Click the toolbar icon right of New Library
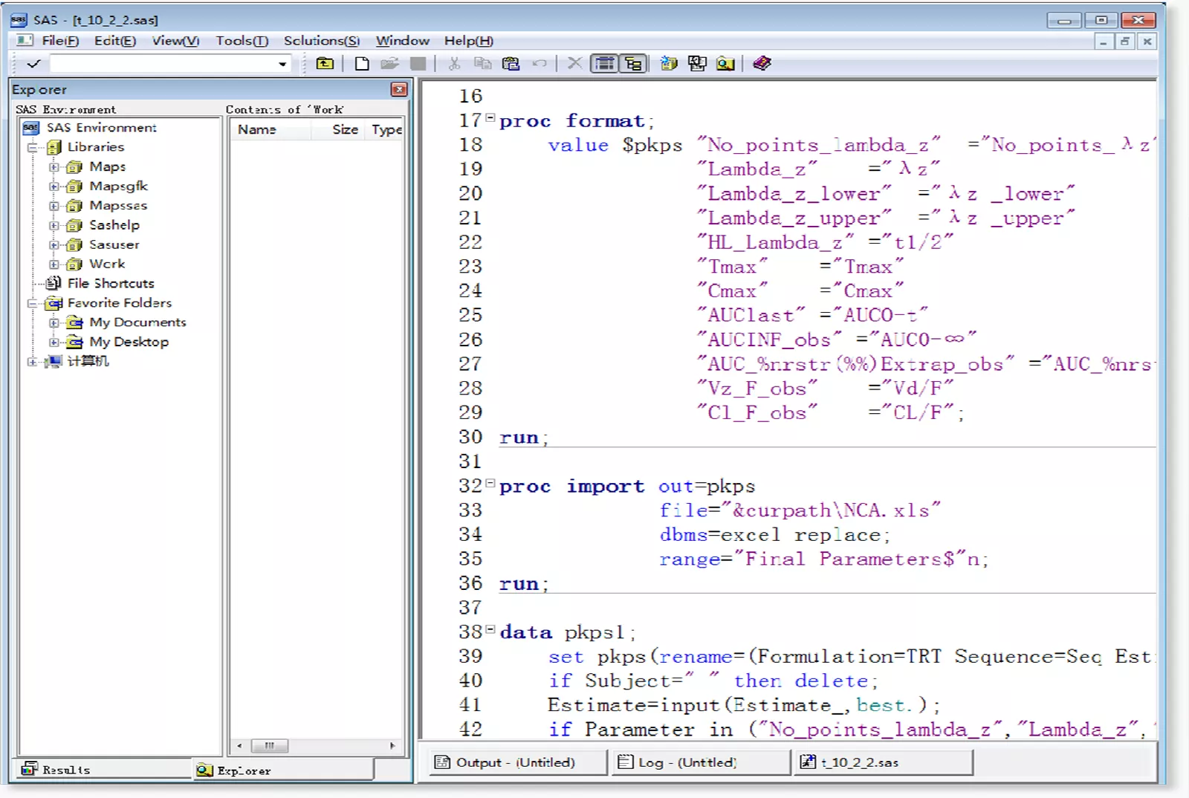 pyautogui.click(x=697, y=63)
